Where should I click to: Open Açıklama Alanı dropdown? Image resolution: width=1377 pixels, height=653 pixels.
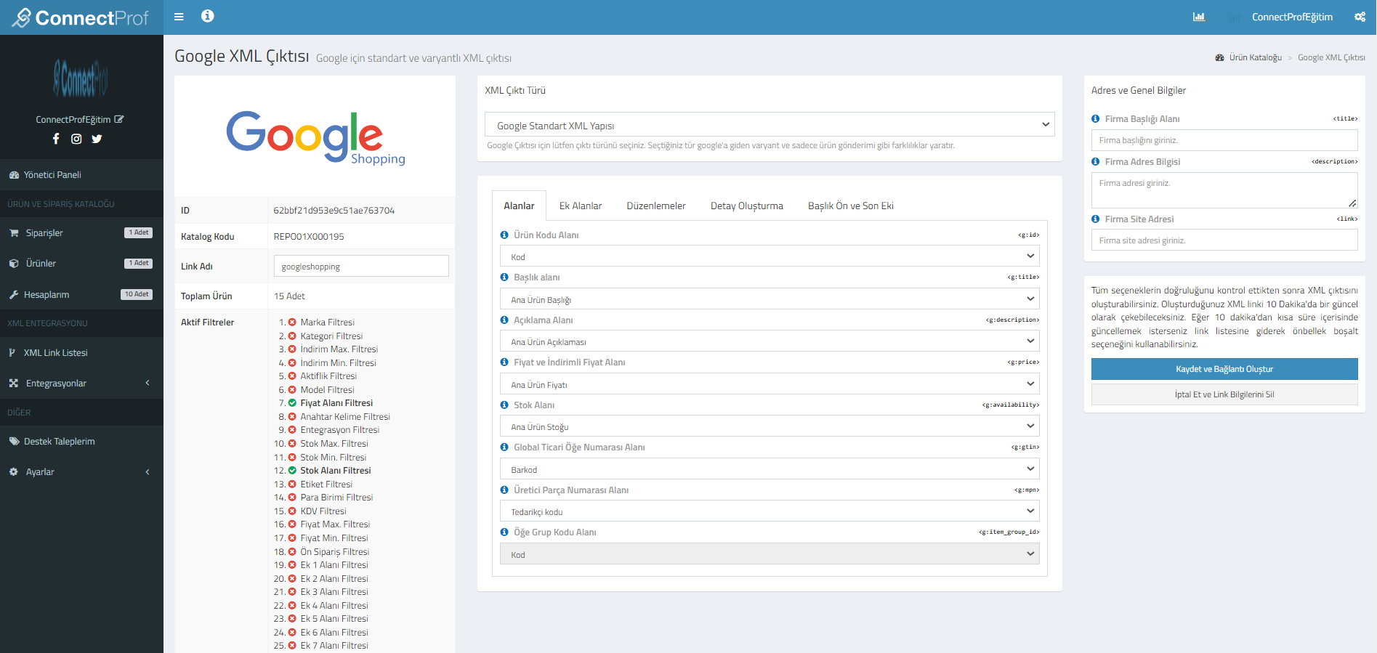coord(770,341)
